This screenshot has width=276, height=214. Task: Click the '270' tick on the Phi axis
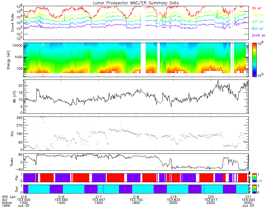pos(20,125)
